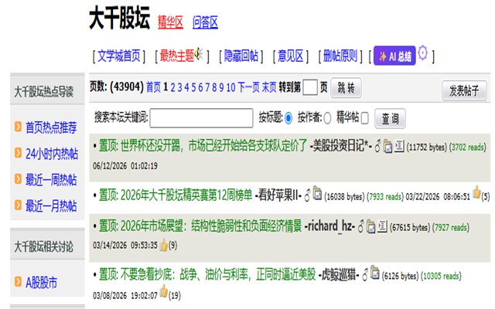Click author name 看好苹果II
Viewport: 495px width, 309px height.
(278, 195)
